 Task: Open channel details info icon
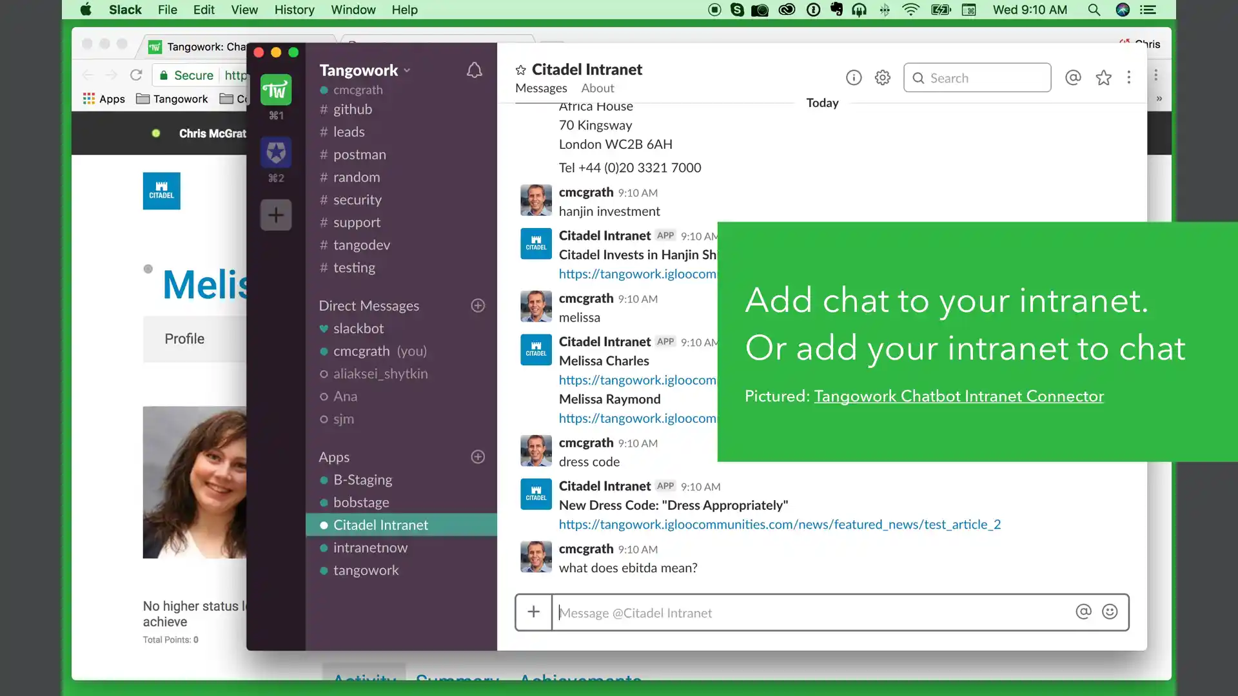(x=854, y=78)
